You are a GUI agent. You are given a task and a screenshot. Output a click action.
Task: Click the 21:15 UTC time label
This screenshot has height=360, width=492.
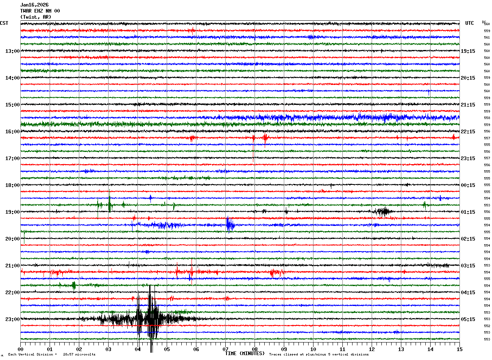click(468, 105)
